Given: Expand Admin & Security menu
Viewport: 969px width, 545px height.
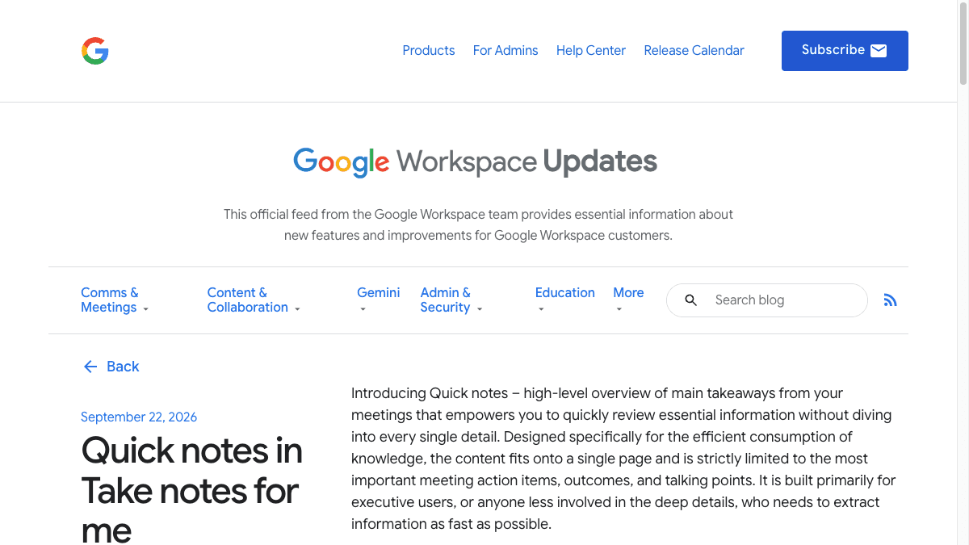Looking at the screenshot, I should pos(451,300).
